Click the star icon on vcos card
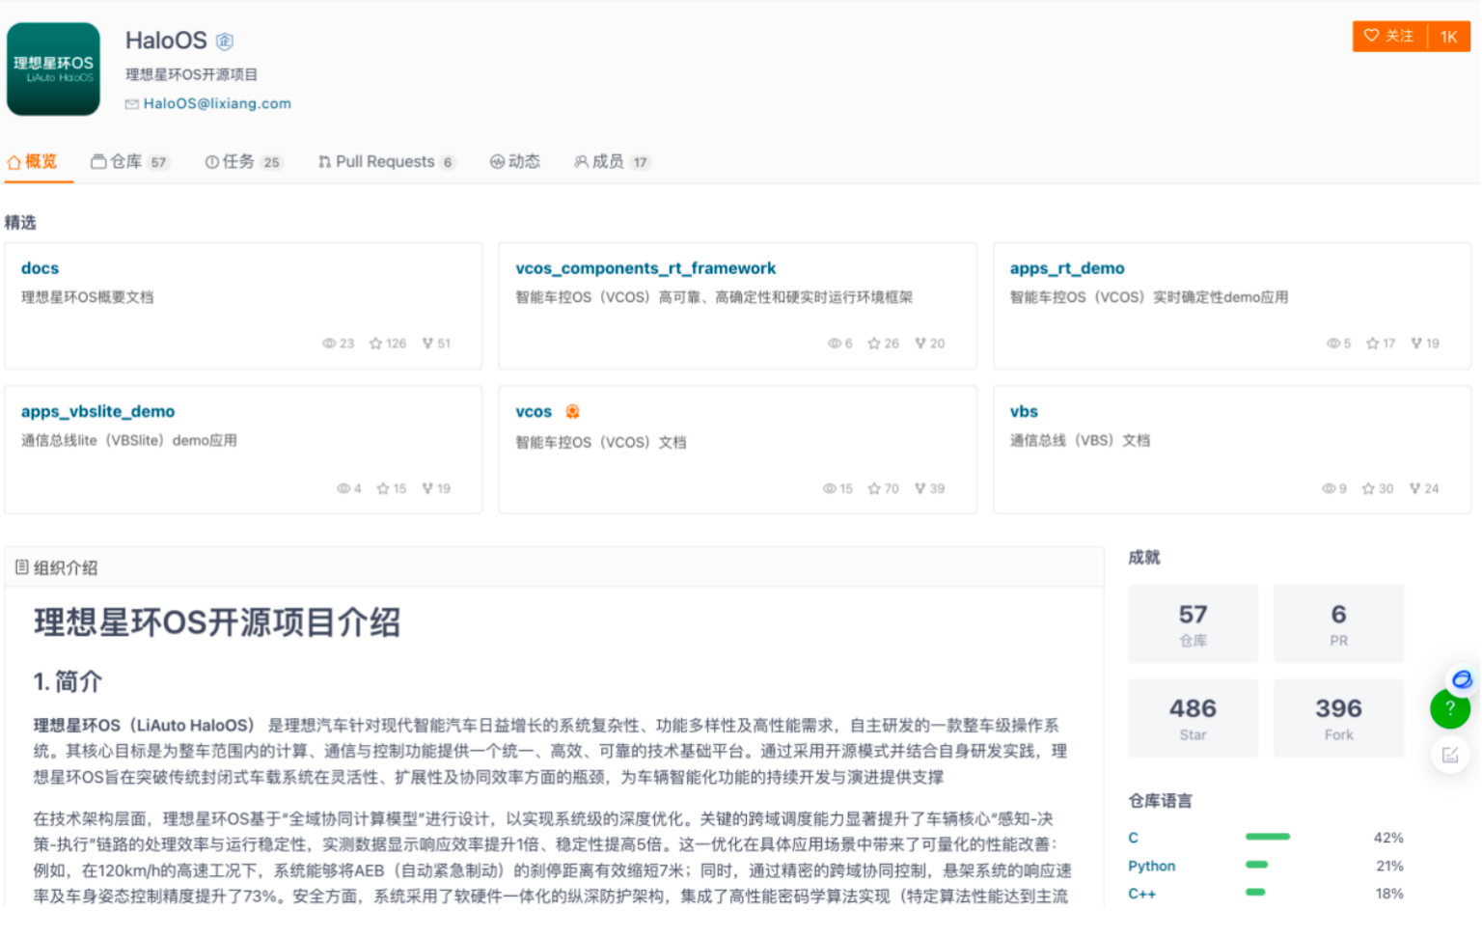 coord(874,488)
